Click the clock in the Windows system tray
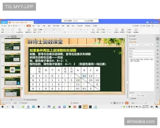The image size is (160, 128). pos(146,107)
